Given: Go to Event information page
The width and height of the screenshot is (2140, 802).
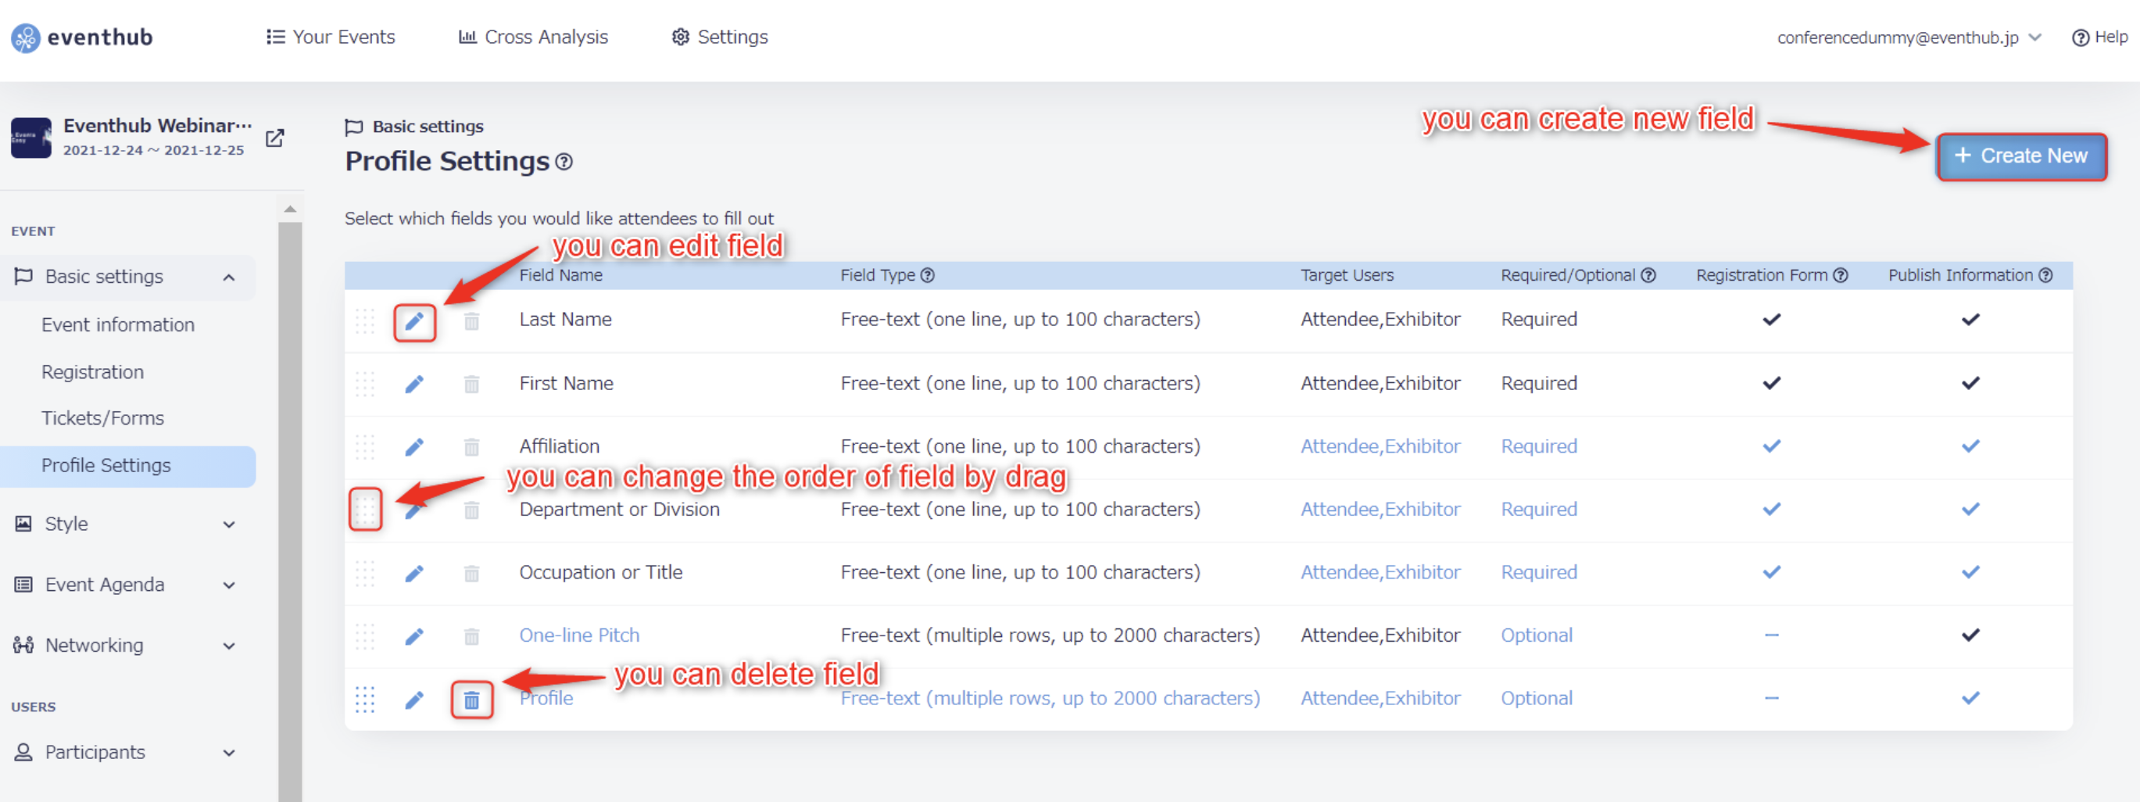Looking at the screenshot, I should click(118, 325).
